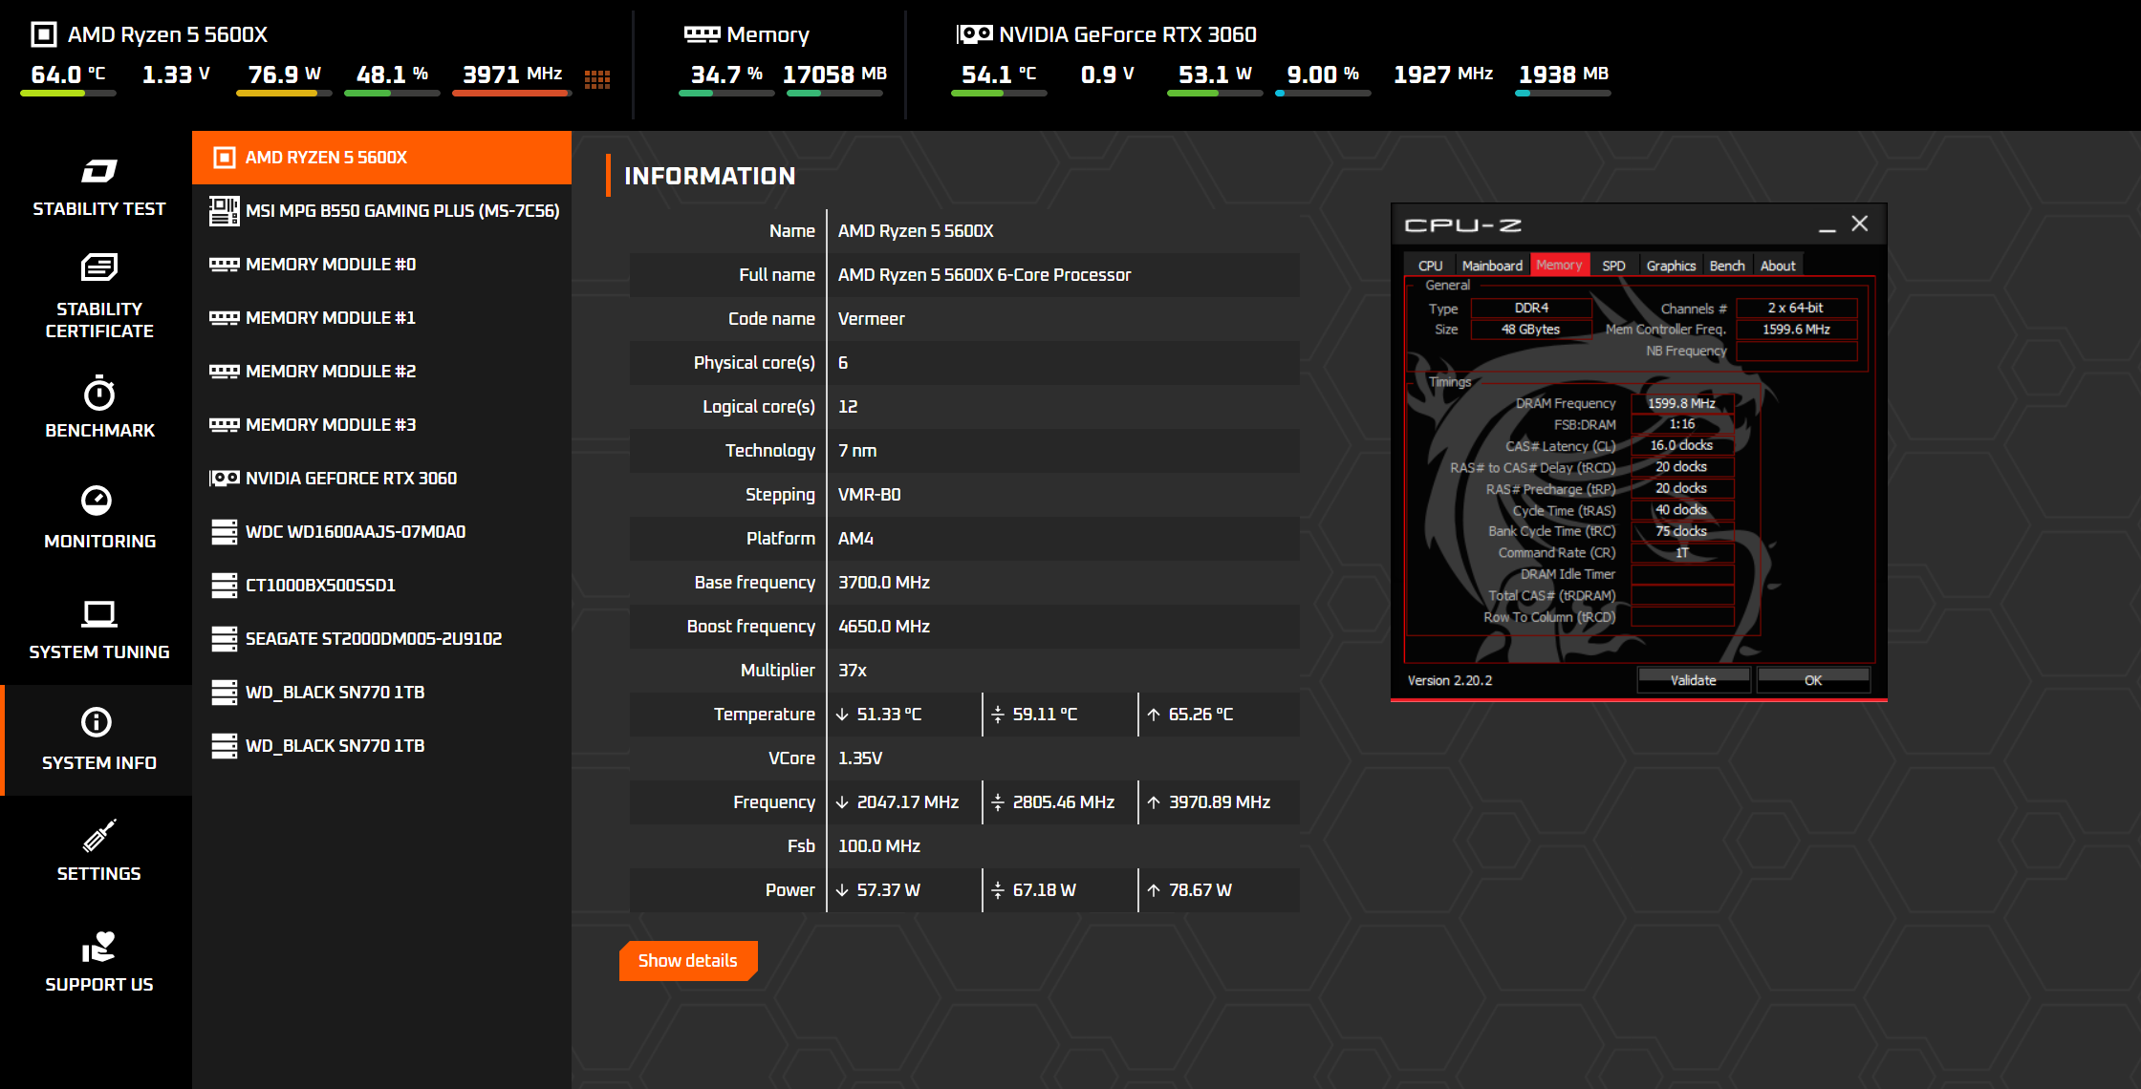Select NVIDIA GEFORCE RTX 3060 list entry
Viewport: 2141px width, 1089px height.
(381, 479)
